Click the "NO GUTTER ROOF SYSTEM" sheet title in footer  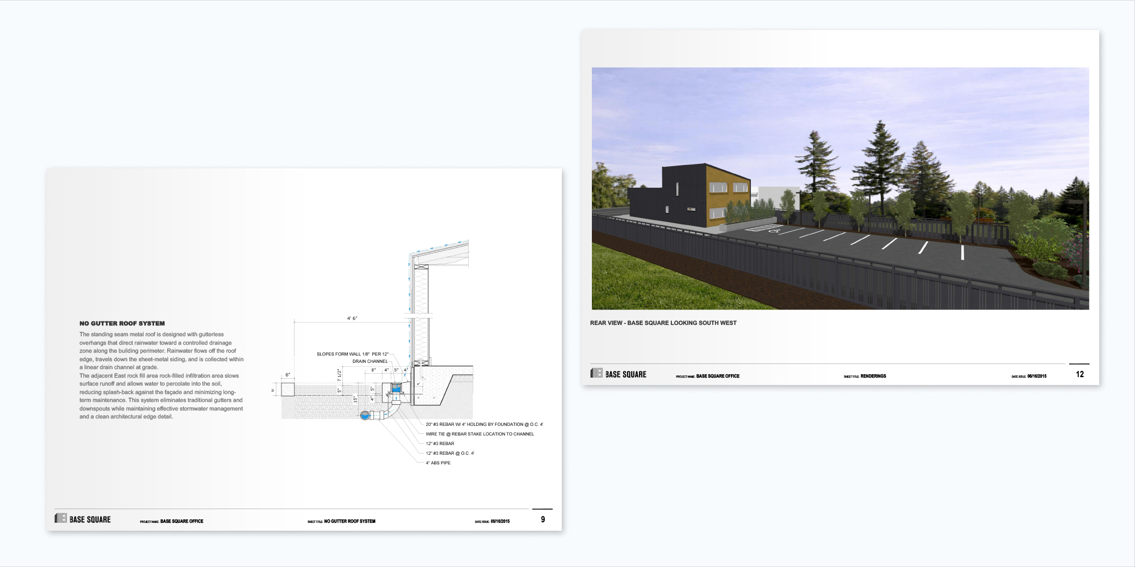click(x=350, y=522)
